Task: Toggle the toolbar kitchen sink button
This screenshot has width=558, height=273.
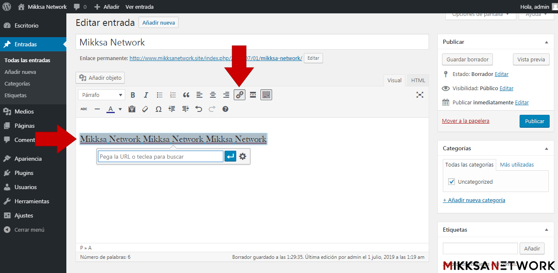Action: (266, 95)
